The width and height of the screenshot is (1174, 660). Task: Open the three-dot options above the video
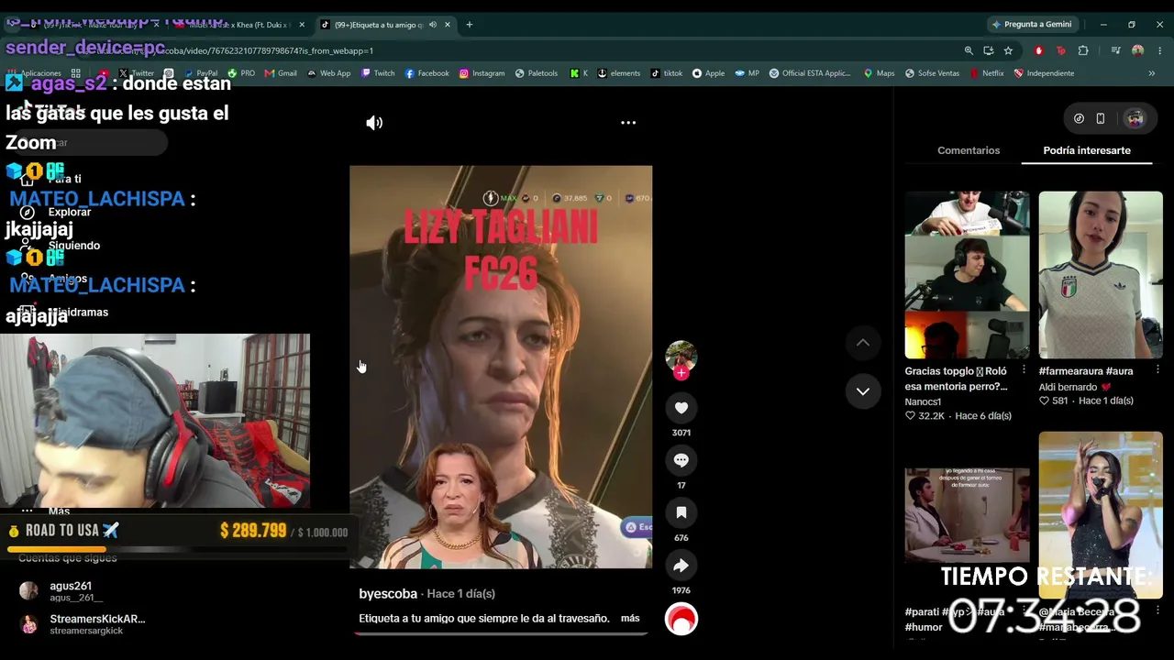(x=628, y=122)
